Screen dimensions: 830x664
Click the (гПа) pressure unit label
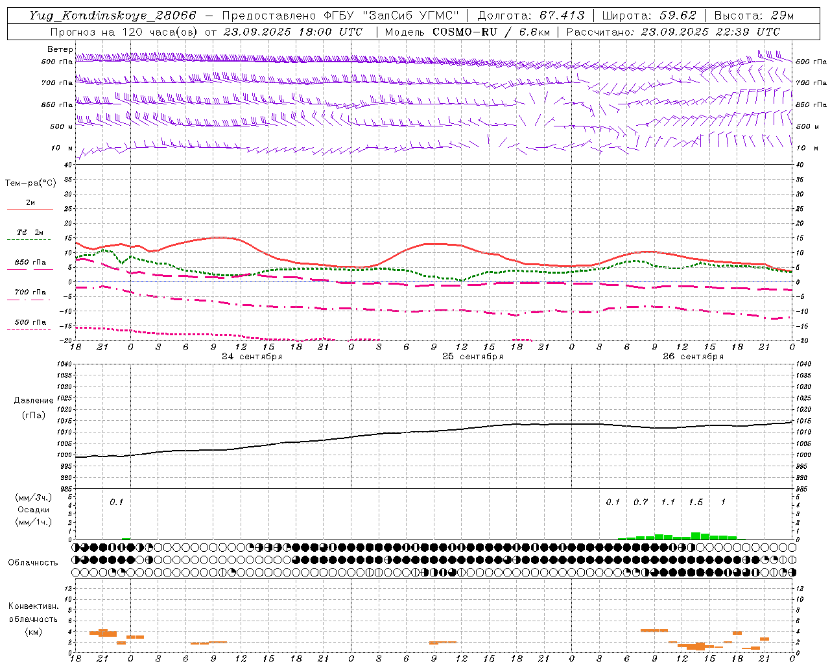coord(33,415)
